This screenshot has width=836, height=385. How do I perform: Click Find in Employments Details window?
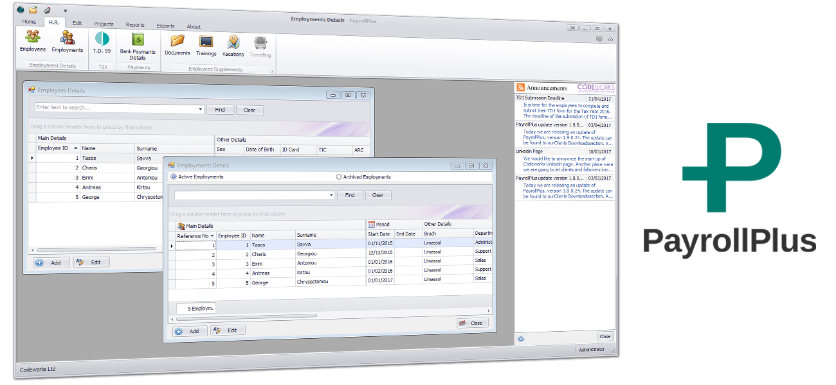pyautogui.click(x=350, y=195)
